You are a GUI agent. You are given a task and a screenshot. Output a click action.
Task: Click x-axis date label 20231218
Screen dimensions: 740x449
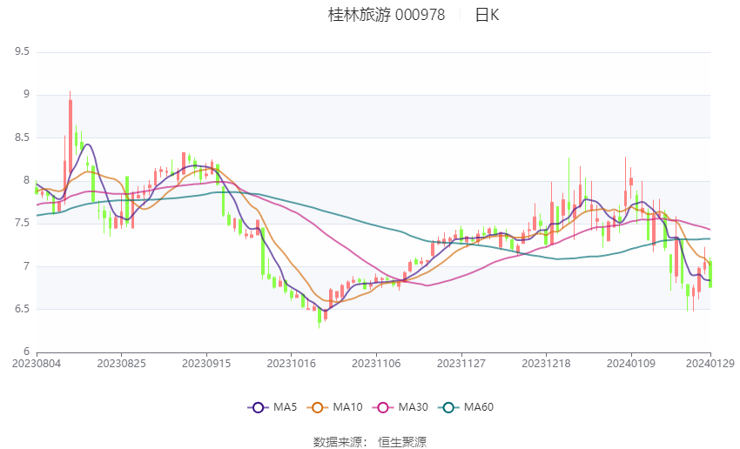point(546,364)
